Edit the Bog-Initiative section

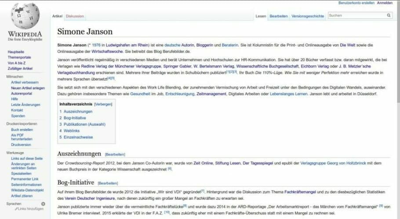pyautogui.click(x=108, y=183)
